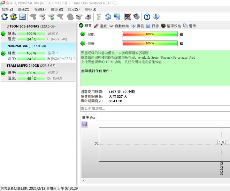Click the green check next to 健康 bar in overview
This screenshot has width=230, height=191.
tap(83, 43)
